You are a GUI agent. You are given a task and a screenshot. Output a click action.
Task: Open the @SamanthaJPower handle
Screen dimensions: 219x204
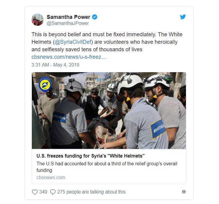[68, 23]
